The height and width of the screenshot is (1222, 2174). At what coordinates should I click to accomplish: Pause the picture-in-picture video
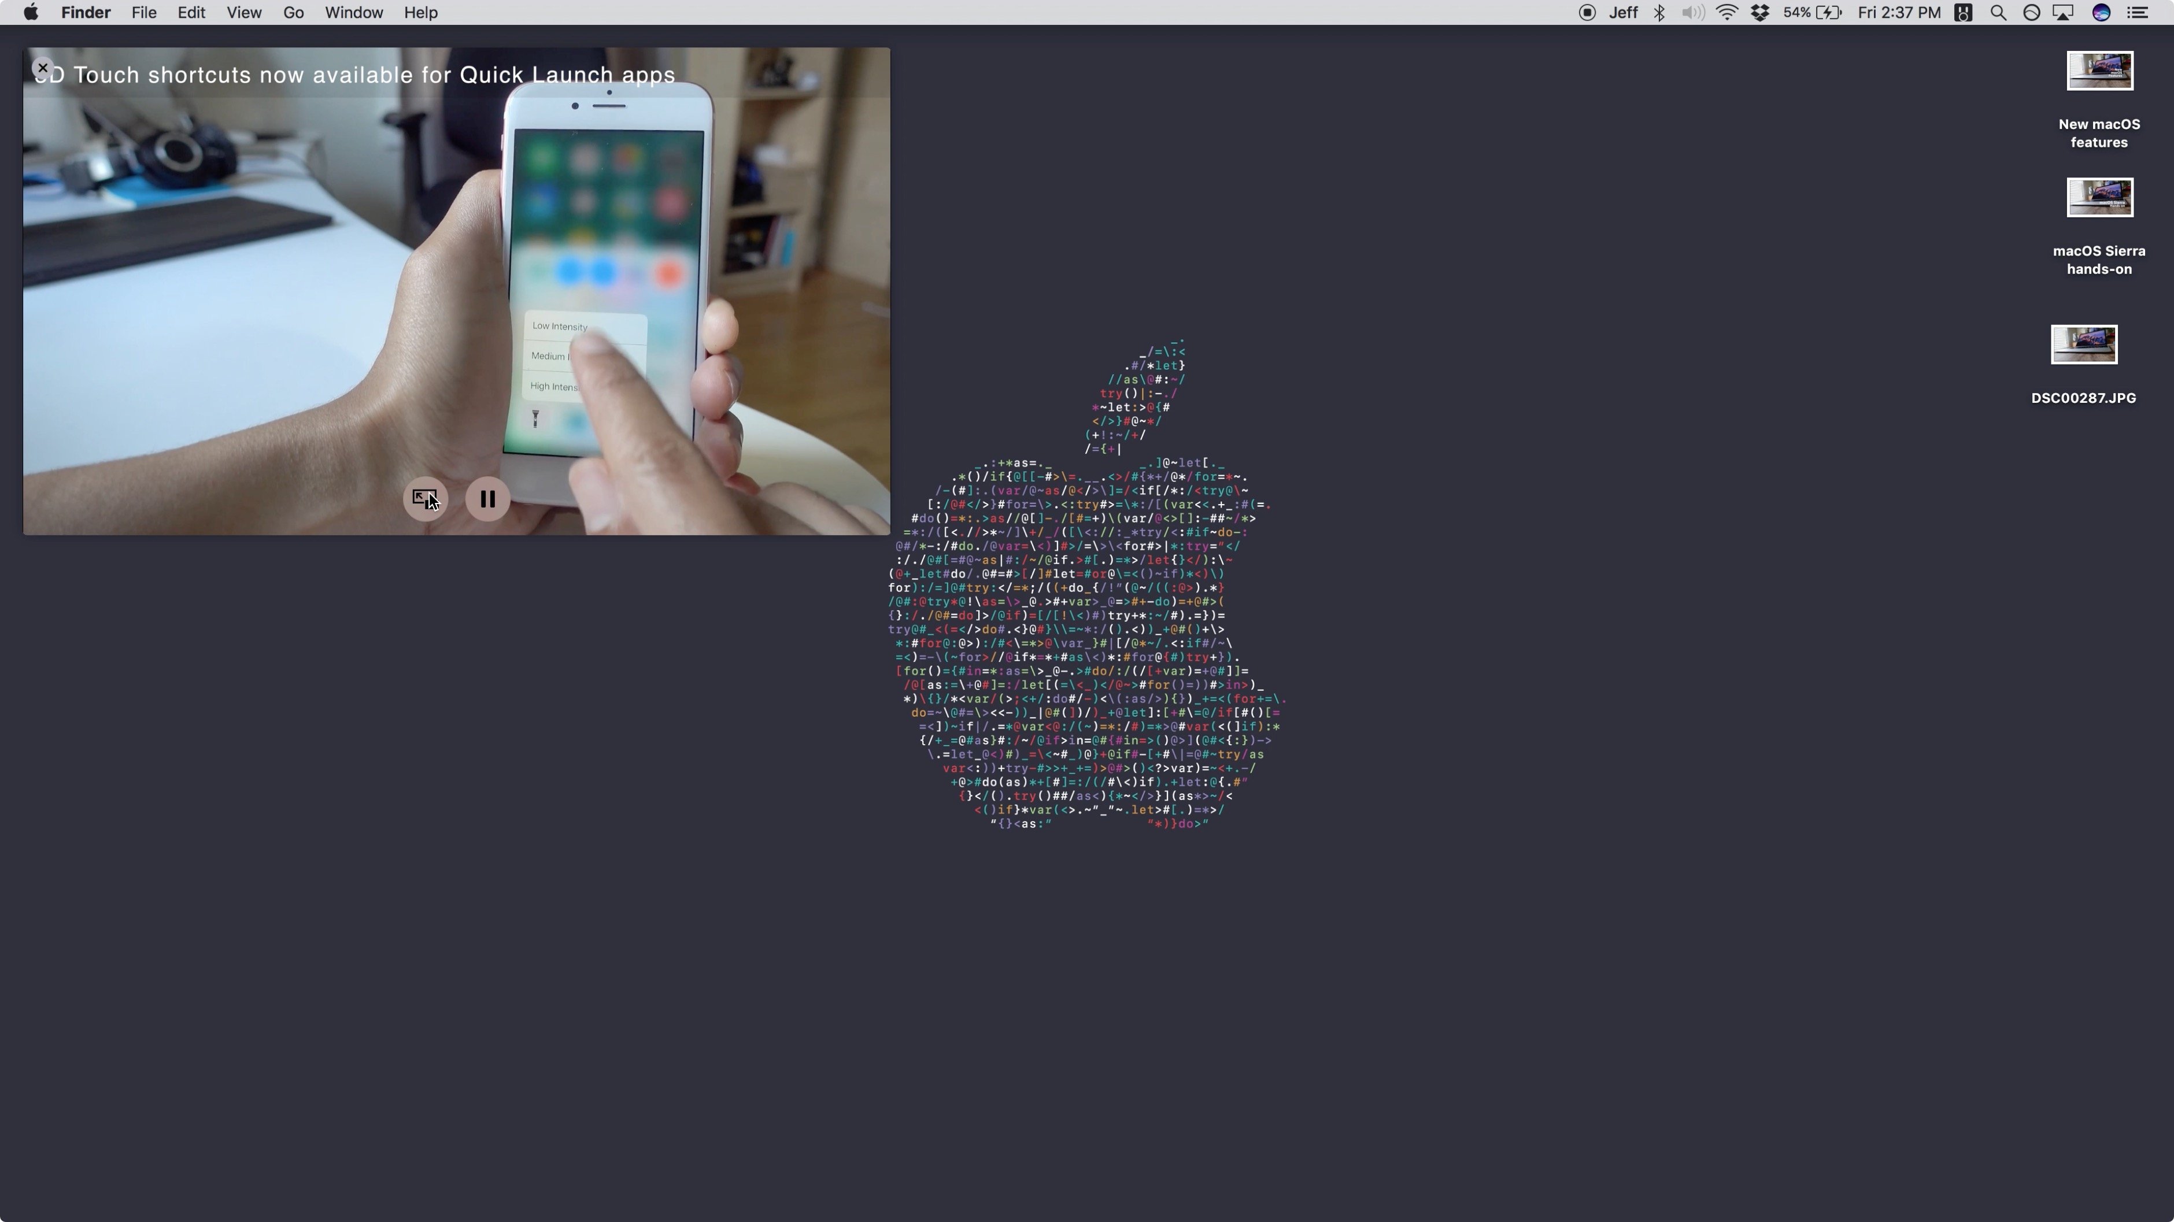click(487, 499)
